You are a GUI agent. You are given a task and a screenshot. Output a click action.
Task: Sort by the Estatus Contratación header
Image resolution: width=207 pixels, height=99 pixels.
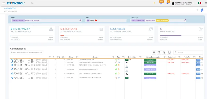[x=153, y=57]
